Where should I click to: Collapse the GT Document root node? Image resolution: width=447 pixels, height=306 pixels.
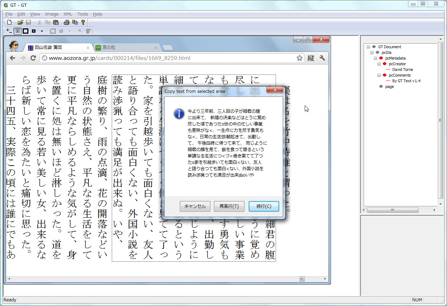[368, 46]
